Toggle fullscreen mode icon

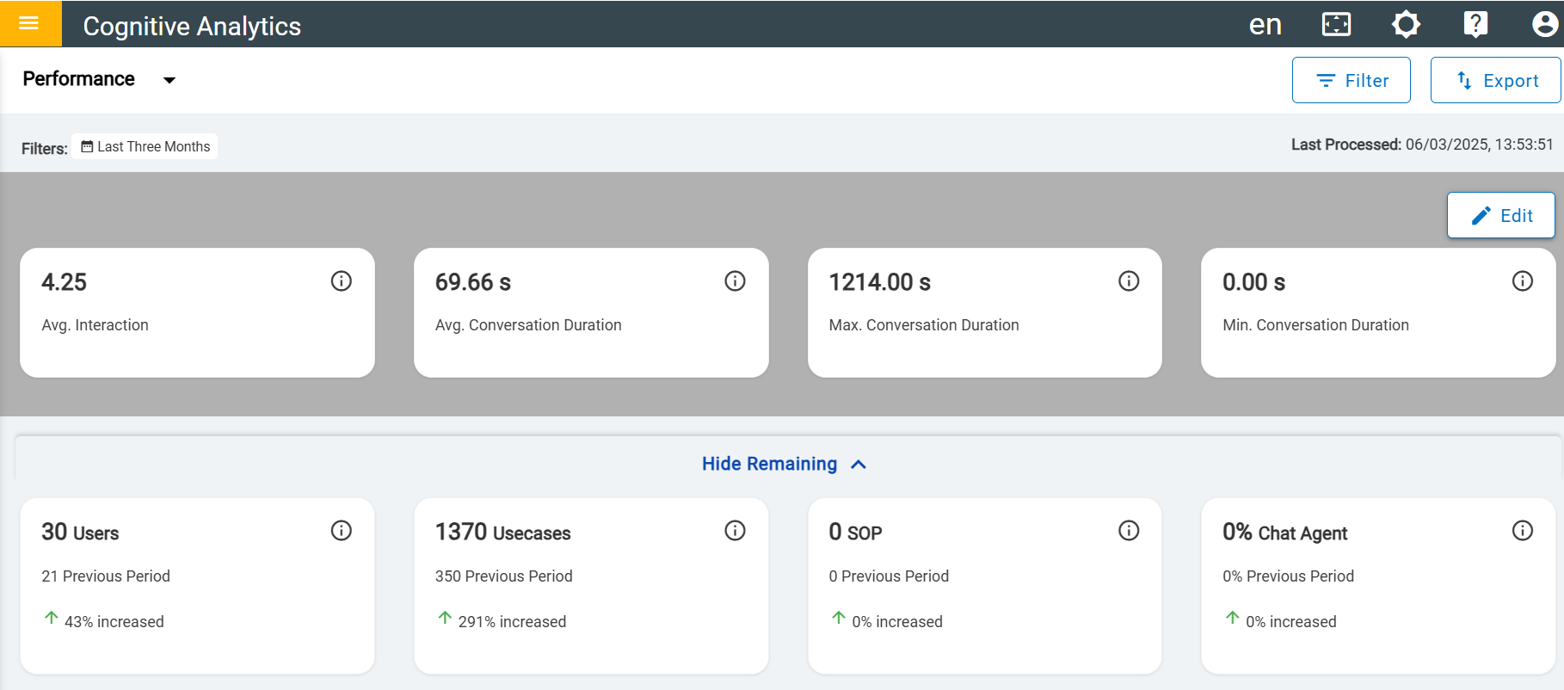1336,24
